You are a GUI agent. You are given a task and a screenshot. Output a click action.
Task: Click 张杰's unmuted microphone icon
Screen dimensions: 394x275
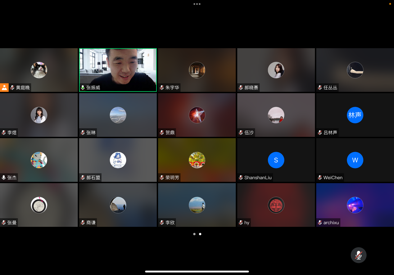(4, 178)
